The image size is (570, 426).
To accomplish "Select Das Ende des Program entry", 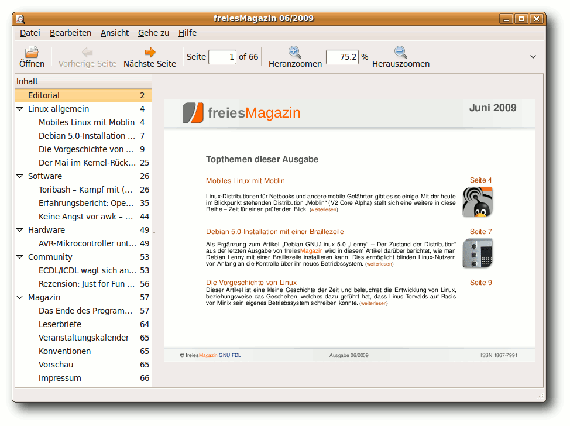I will click(x=83, y=311).
